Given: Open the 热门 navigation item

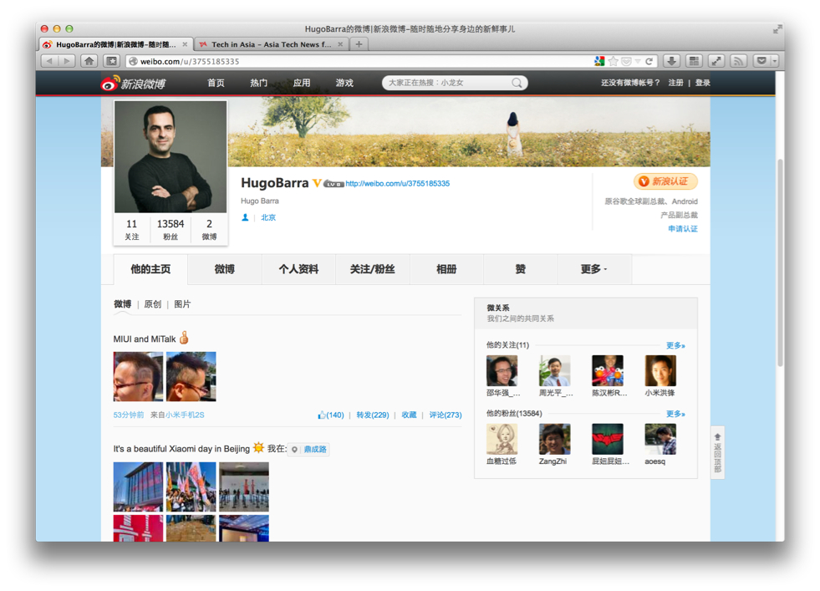Looking at the screenshot, I should click(259, 83).
